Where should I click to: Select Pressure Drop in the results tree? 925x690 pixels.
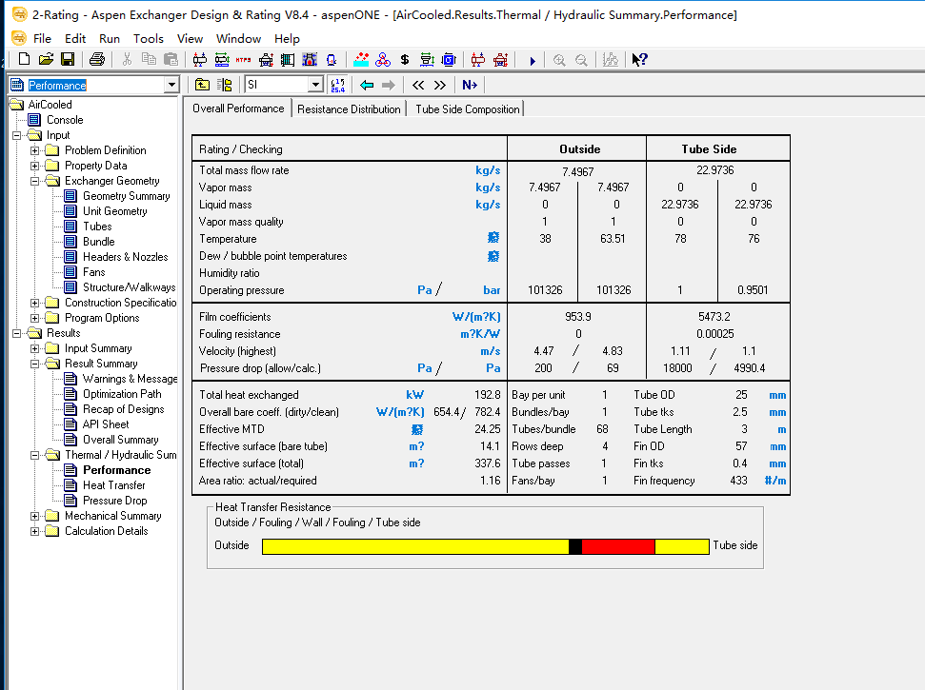pyautogui.click(x=114, y=501)
